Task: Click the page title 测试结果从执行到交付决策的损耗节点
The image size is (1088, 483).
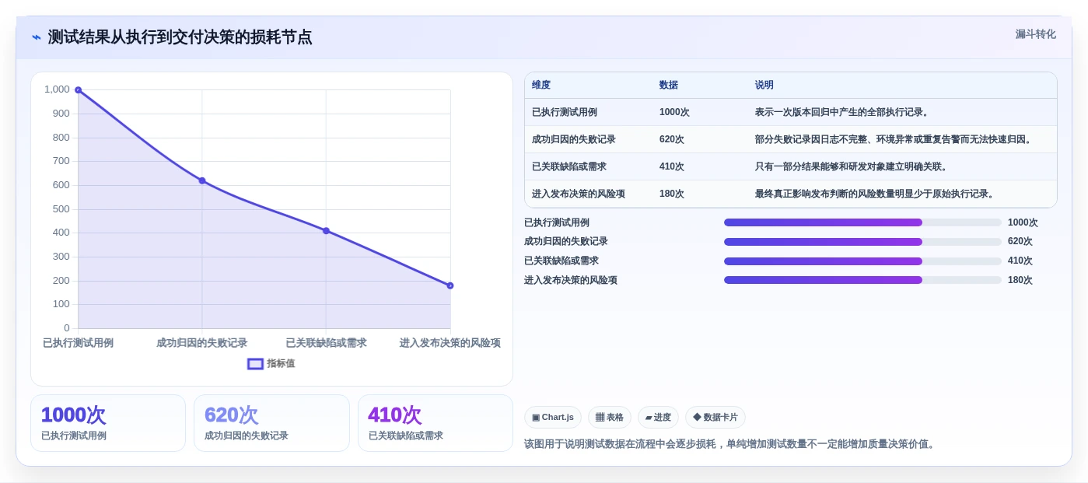Action: (x=180, y=37)
